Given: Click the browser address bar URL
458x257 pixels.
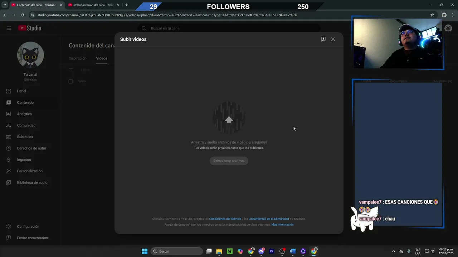Looking at the screenshot, I should (x=167, y=15).
